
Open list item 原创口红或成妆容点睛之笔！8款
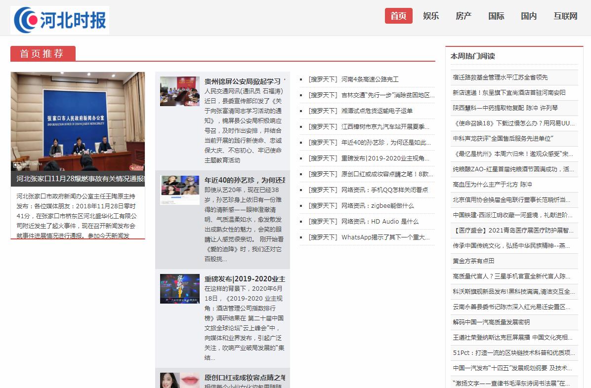[387, 174]
